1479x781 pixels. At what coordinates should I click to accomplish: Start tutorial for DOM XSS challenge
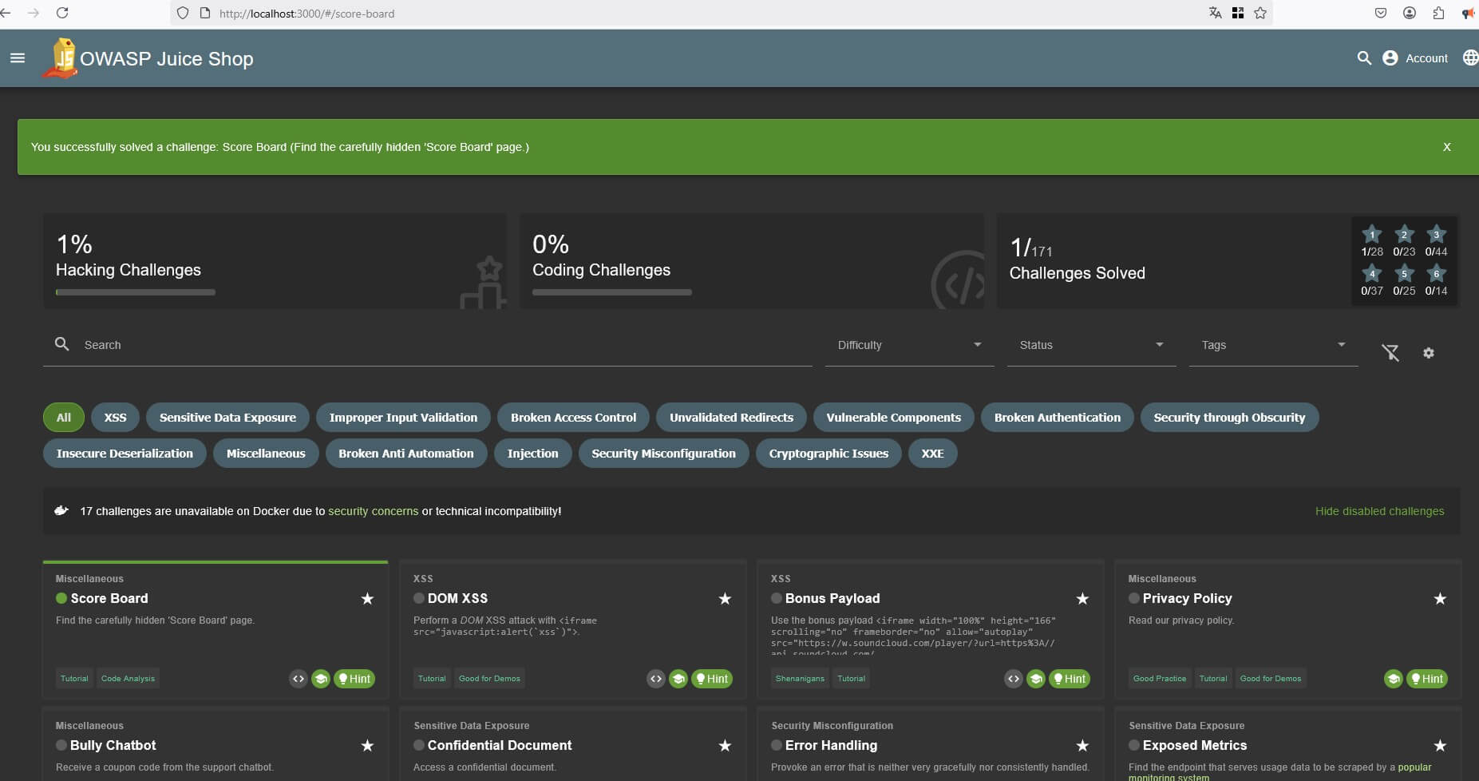pyautogui.click(x=678, y=679)
